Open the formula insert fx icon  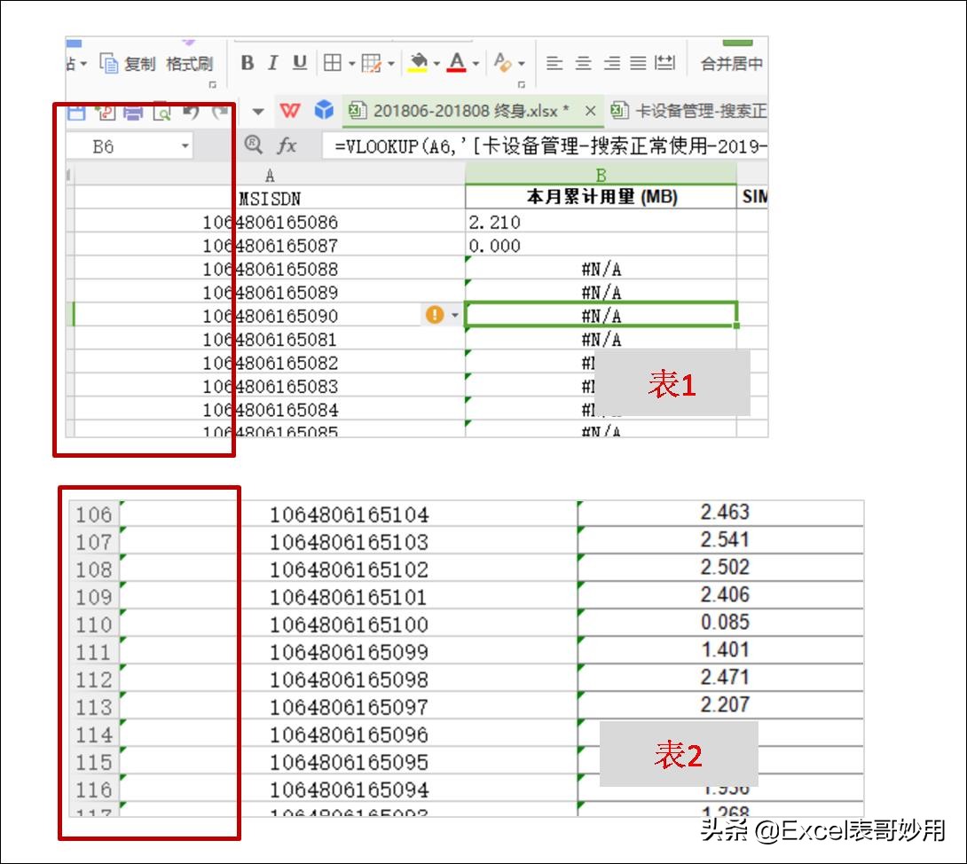[x=287, y=144]
